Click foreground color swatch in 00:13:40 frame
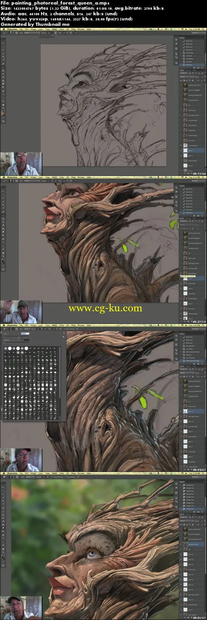 [3, 113]
